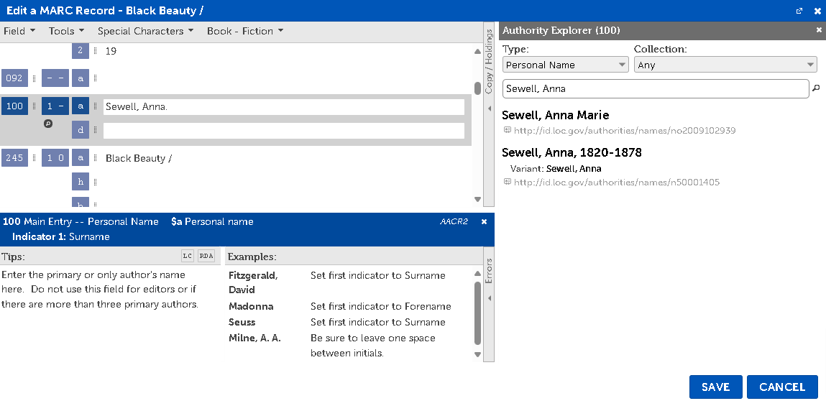Grab drag handle for 100 subfield a
The width and height of the screenshot is (826, 406).
96,106
